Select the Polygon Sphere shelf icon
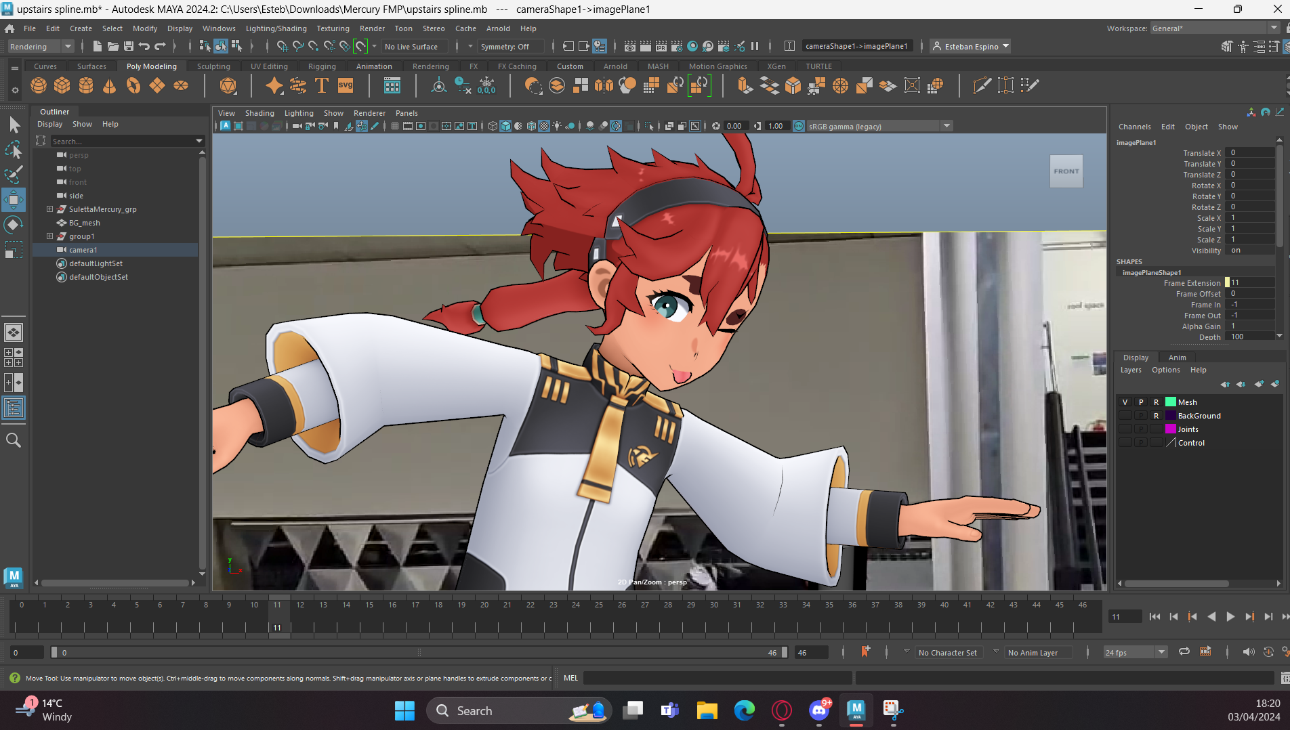This screenshot has width=1290, height=730. click(39, 85)
